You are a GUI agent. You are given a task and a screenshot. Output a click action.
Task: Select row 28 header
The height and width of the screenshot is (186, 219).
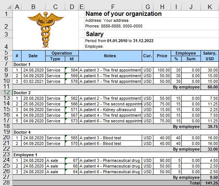6,183
